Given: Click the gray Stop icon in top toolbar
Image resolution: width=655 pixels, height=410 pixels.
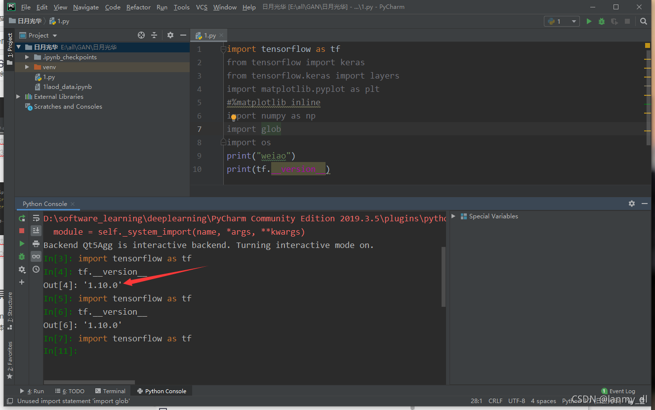Looking at the screenshot, I should point(627,21).
